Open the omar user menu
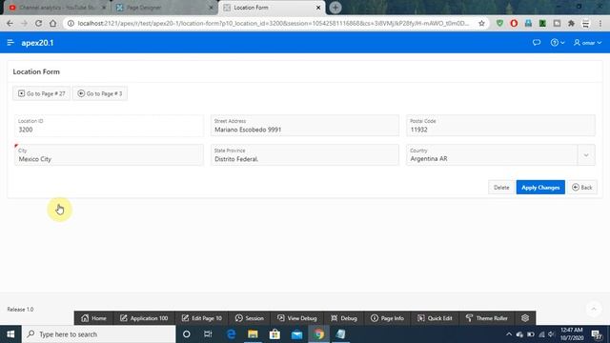 pyautogui.click(x=587, y=42)
